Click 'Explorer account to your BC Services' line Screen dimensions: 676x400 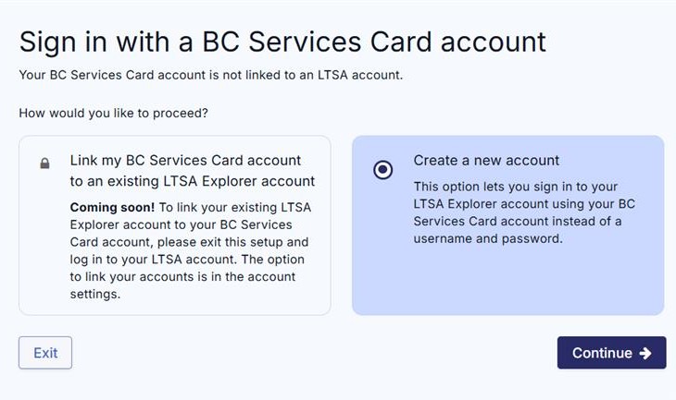click(x=181, y=224)
